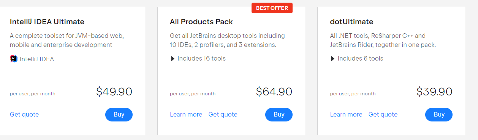Buy the dotUltimate pack
This screenshot has height=140, width=478.
click(x=439, y=115)
